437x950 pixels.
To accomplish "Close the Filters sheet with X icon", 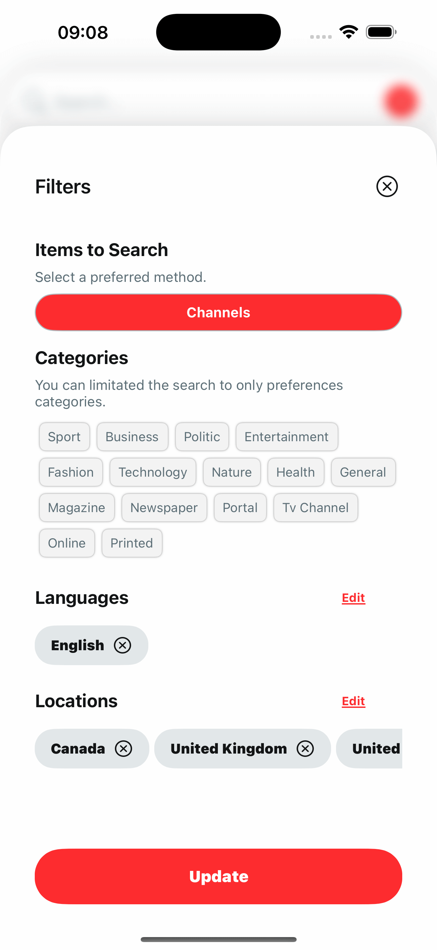I will pos(387,186).
